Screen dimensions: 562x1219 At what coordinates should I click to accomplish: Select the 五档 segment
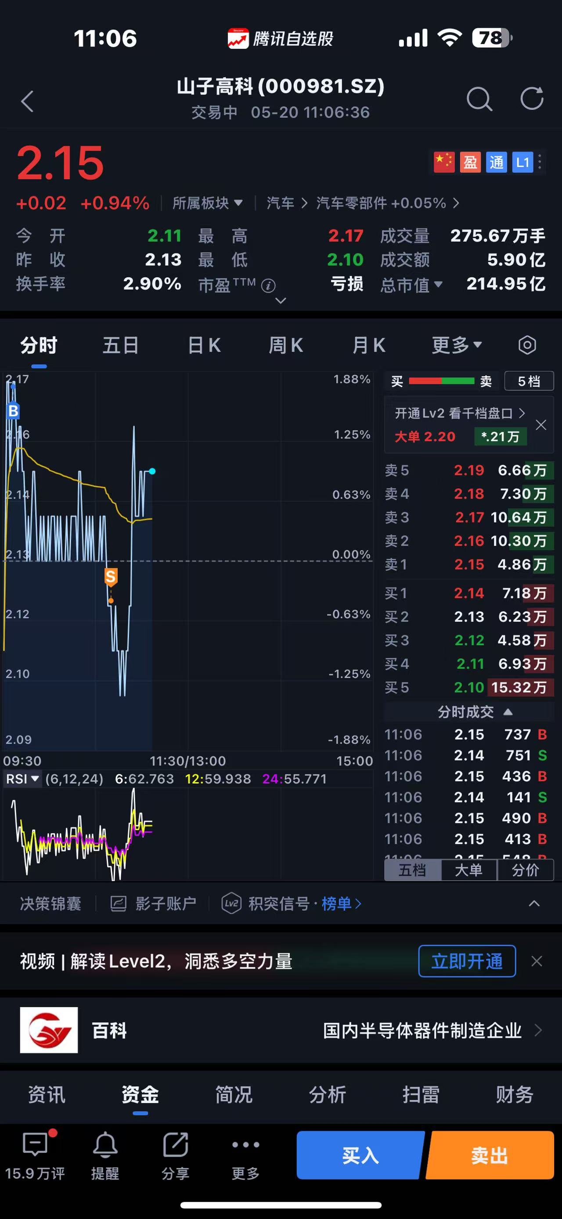(x=413, y=870)
